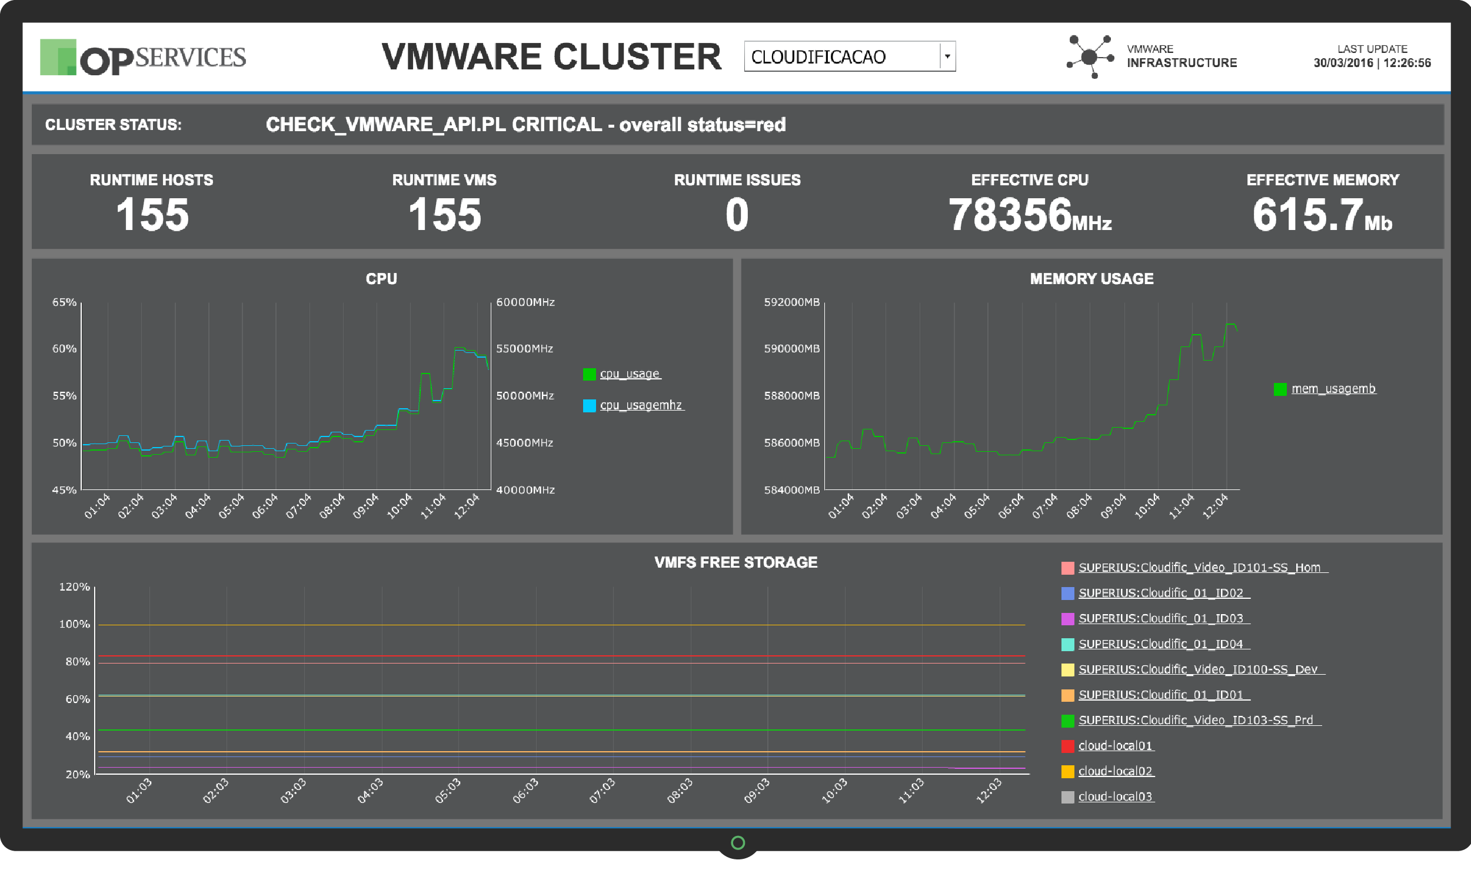Screen dimensions: 1471x870
Task: Click the VMFS FREE STORAGE chart title
Action: 735,563
